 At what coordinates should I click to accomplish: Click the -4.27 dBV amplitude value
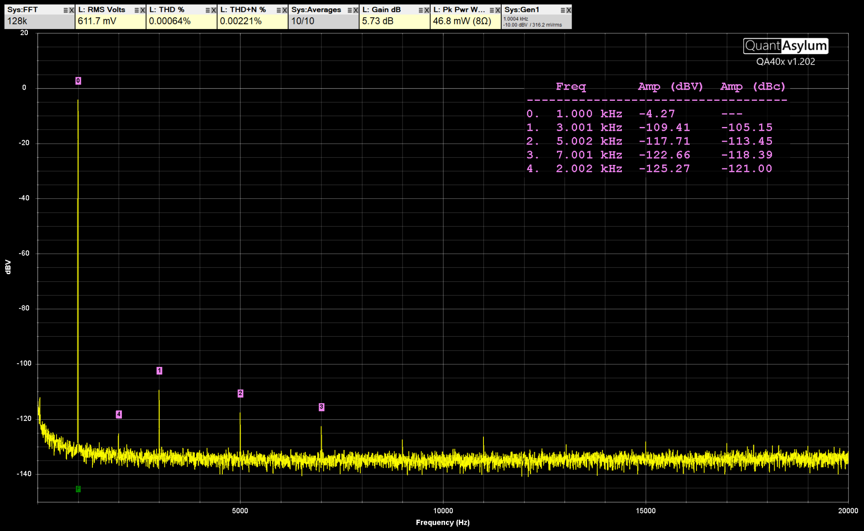[657, 114]
